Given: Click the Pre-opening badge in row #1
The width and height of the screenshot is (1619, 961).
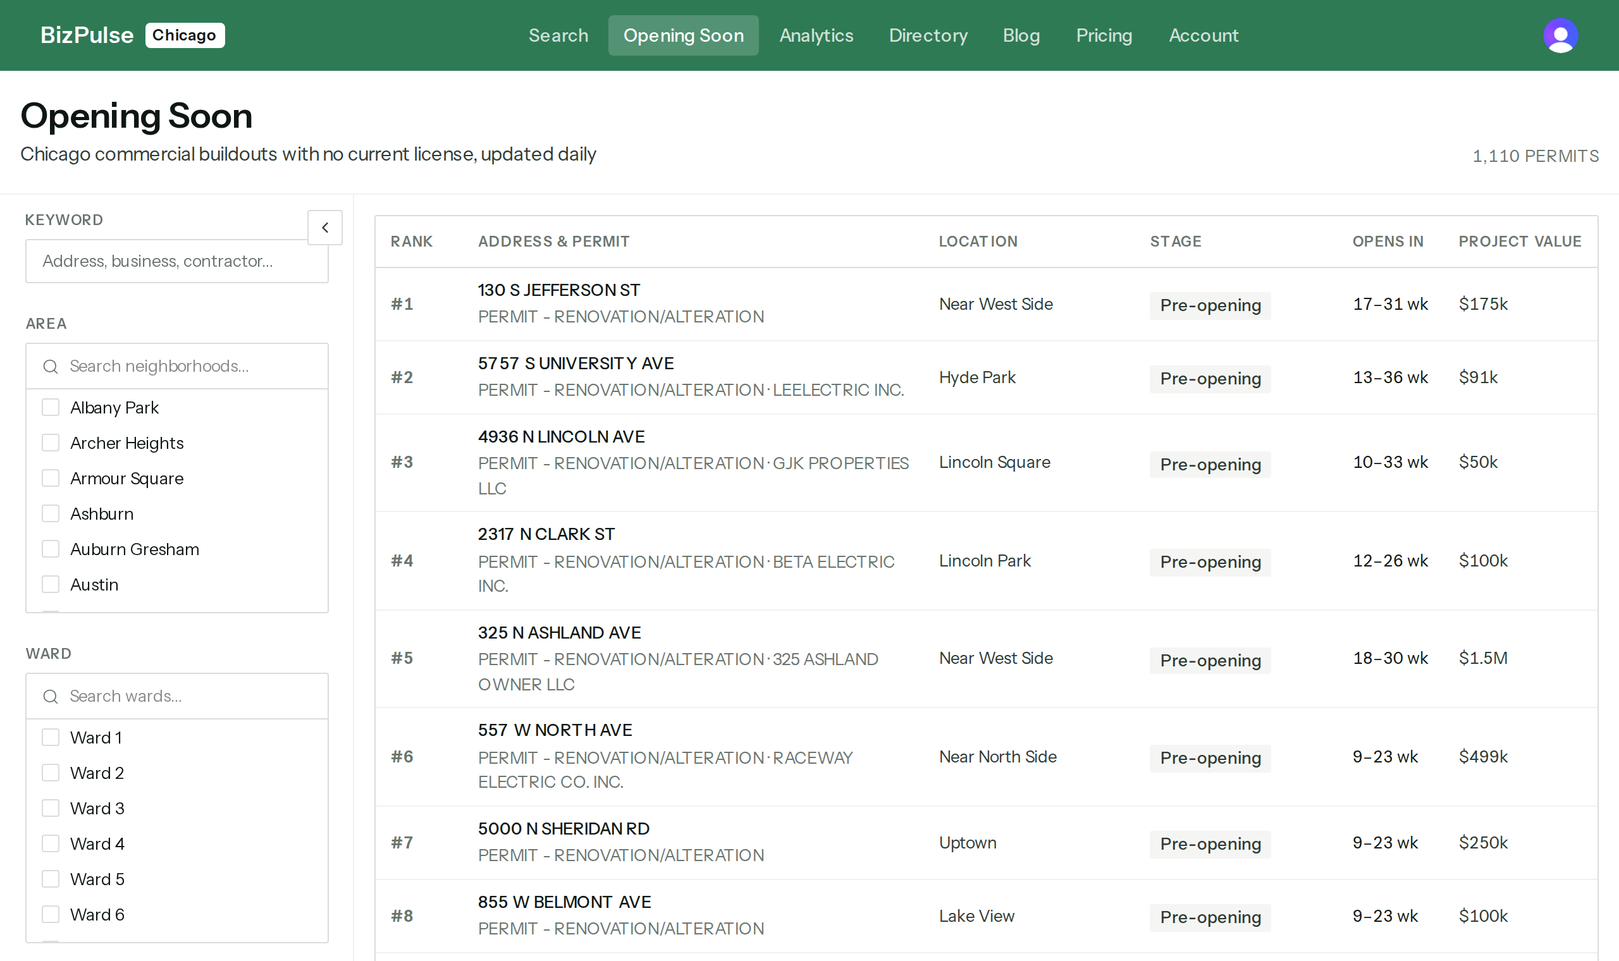Looking at the screenshot, I should [1210, 305].
